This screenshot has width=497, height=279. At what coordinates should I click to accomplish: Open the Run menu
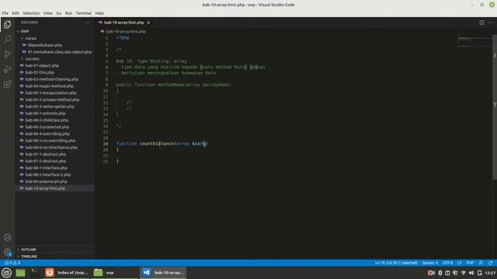[x=68, y=13]
